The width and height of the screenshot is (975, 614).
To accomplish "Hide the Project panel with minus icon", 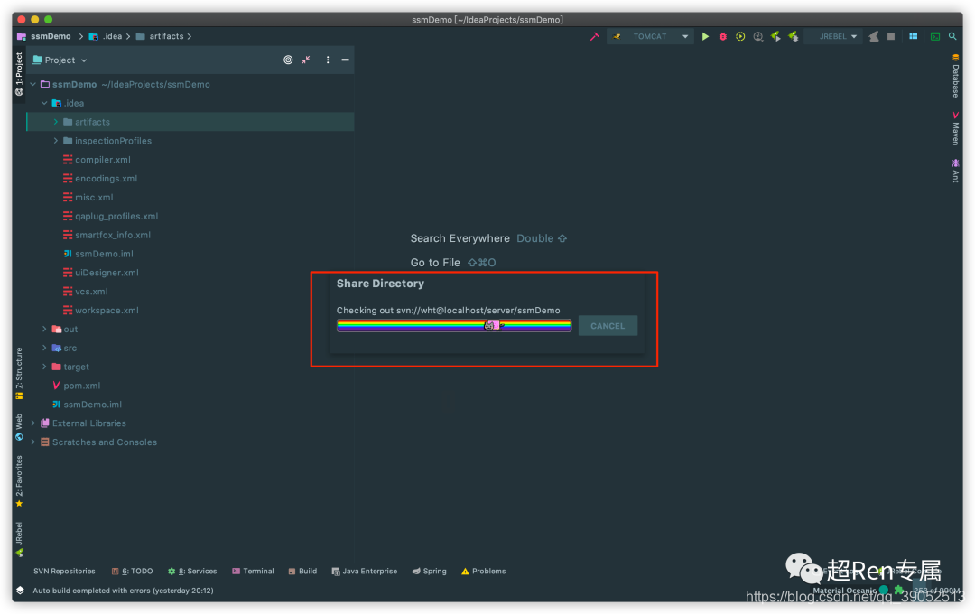I will [345, 60].
